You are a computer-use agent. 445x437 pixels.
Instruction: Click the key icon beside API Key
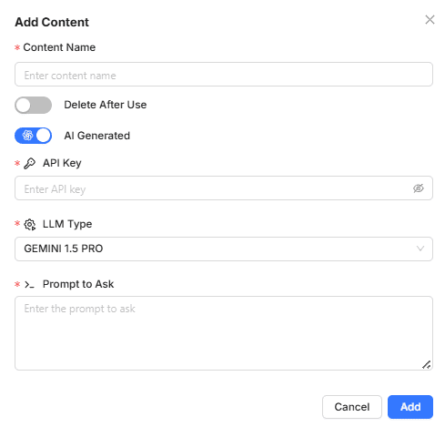[29, 163]
